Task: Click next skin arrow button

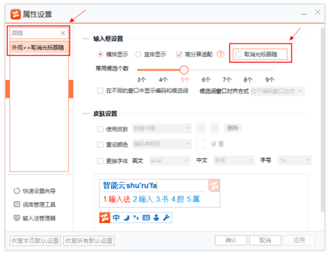Action: 214,128
